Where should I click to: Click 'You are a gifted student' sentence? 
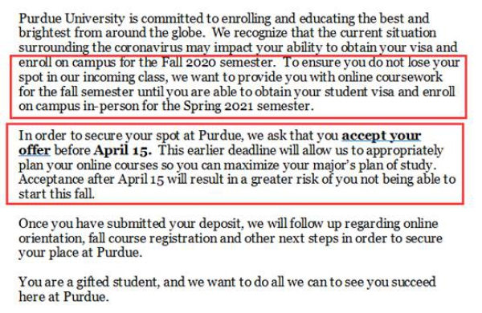coord(89,283)
